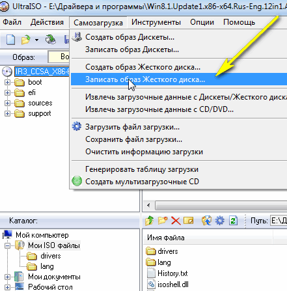Expand the sources folder tree node
Viewport: 287px width, 291px height.
[x=7, y=103]
